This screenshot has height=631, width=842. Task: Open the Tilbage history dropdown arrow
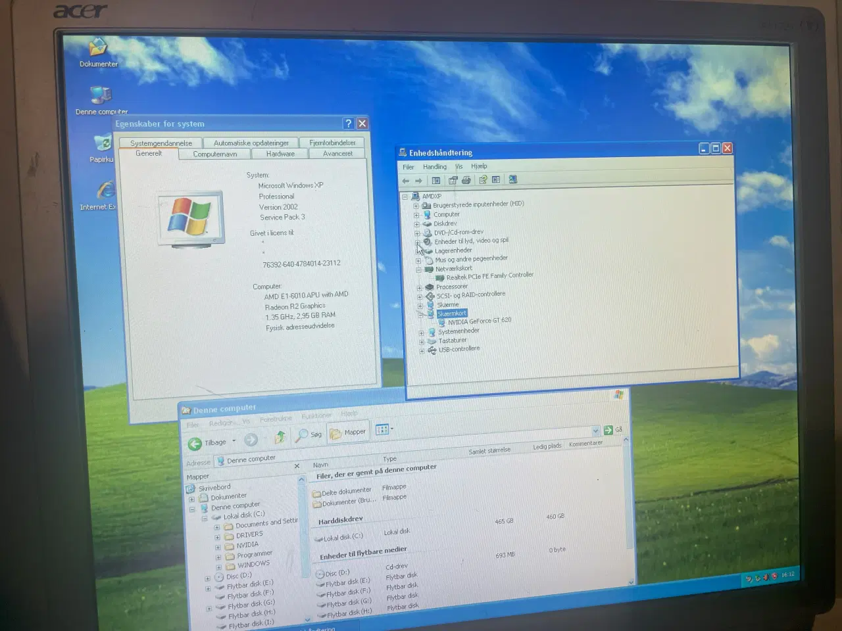coord(234,441)
